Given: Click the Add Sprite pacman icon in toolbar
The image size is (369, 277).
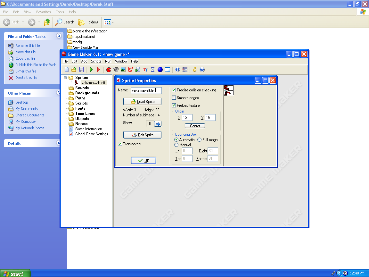Looking at the screenshot, I should tap(109, 70).
